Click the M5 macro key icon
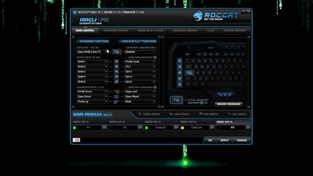Image resolution: width=313 pixels, height=176 pixels. coord(116,82)
